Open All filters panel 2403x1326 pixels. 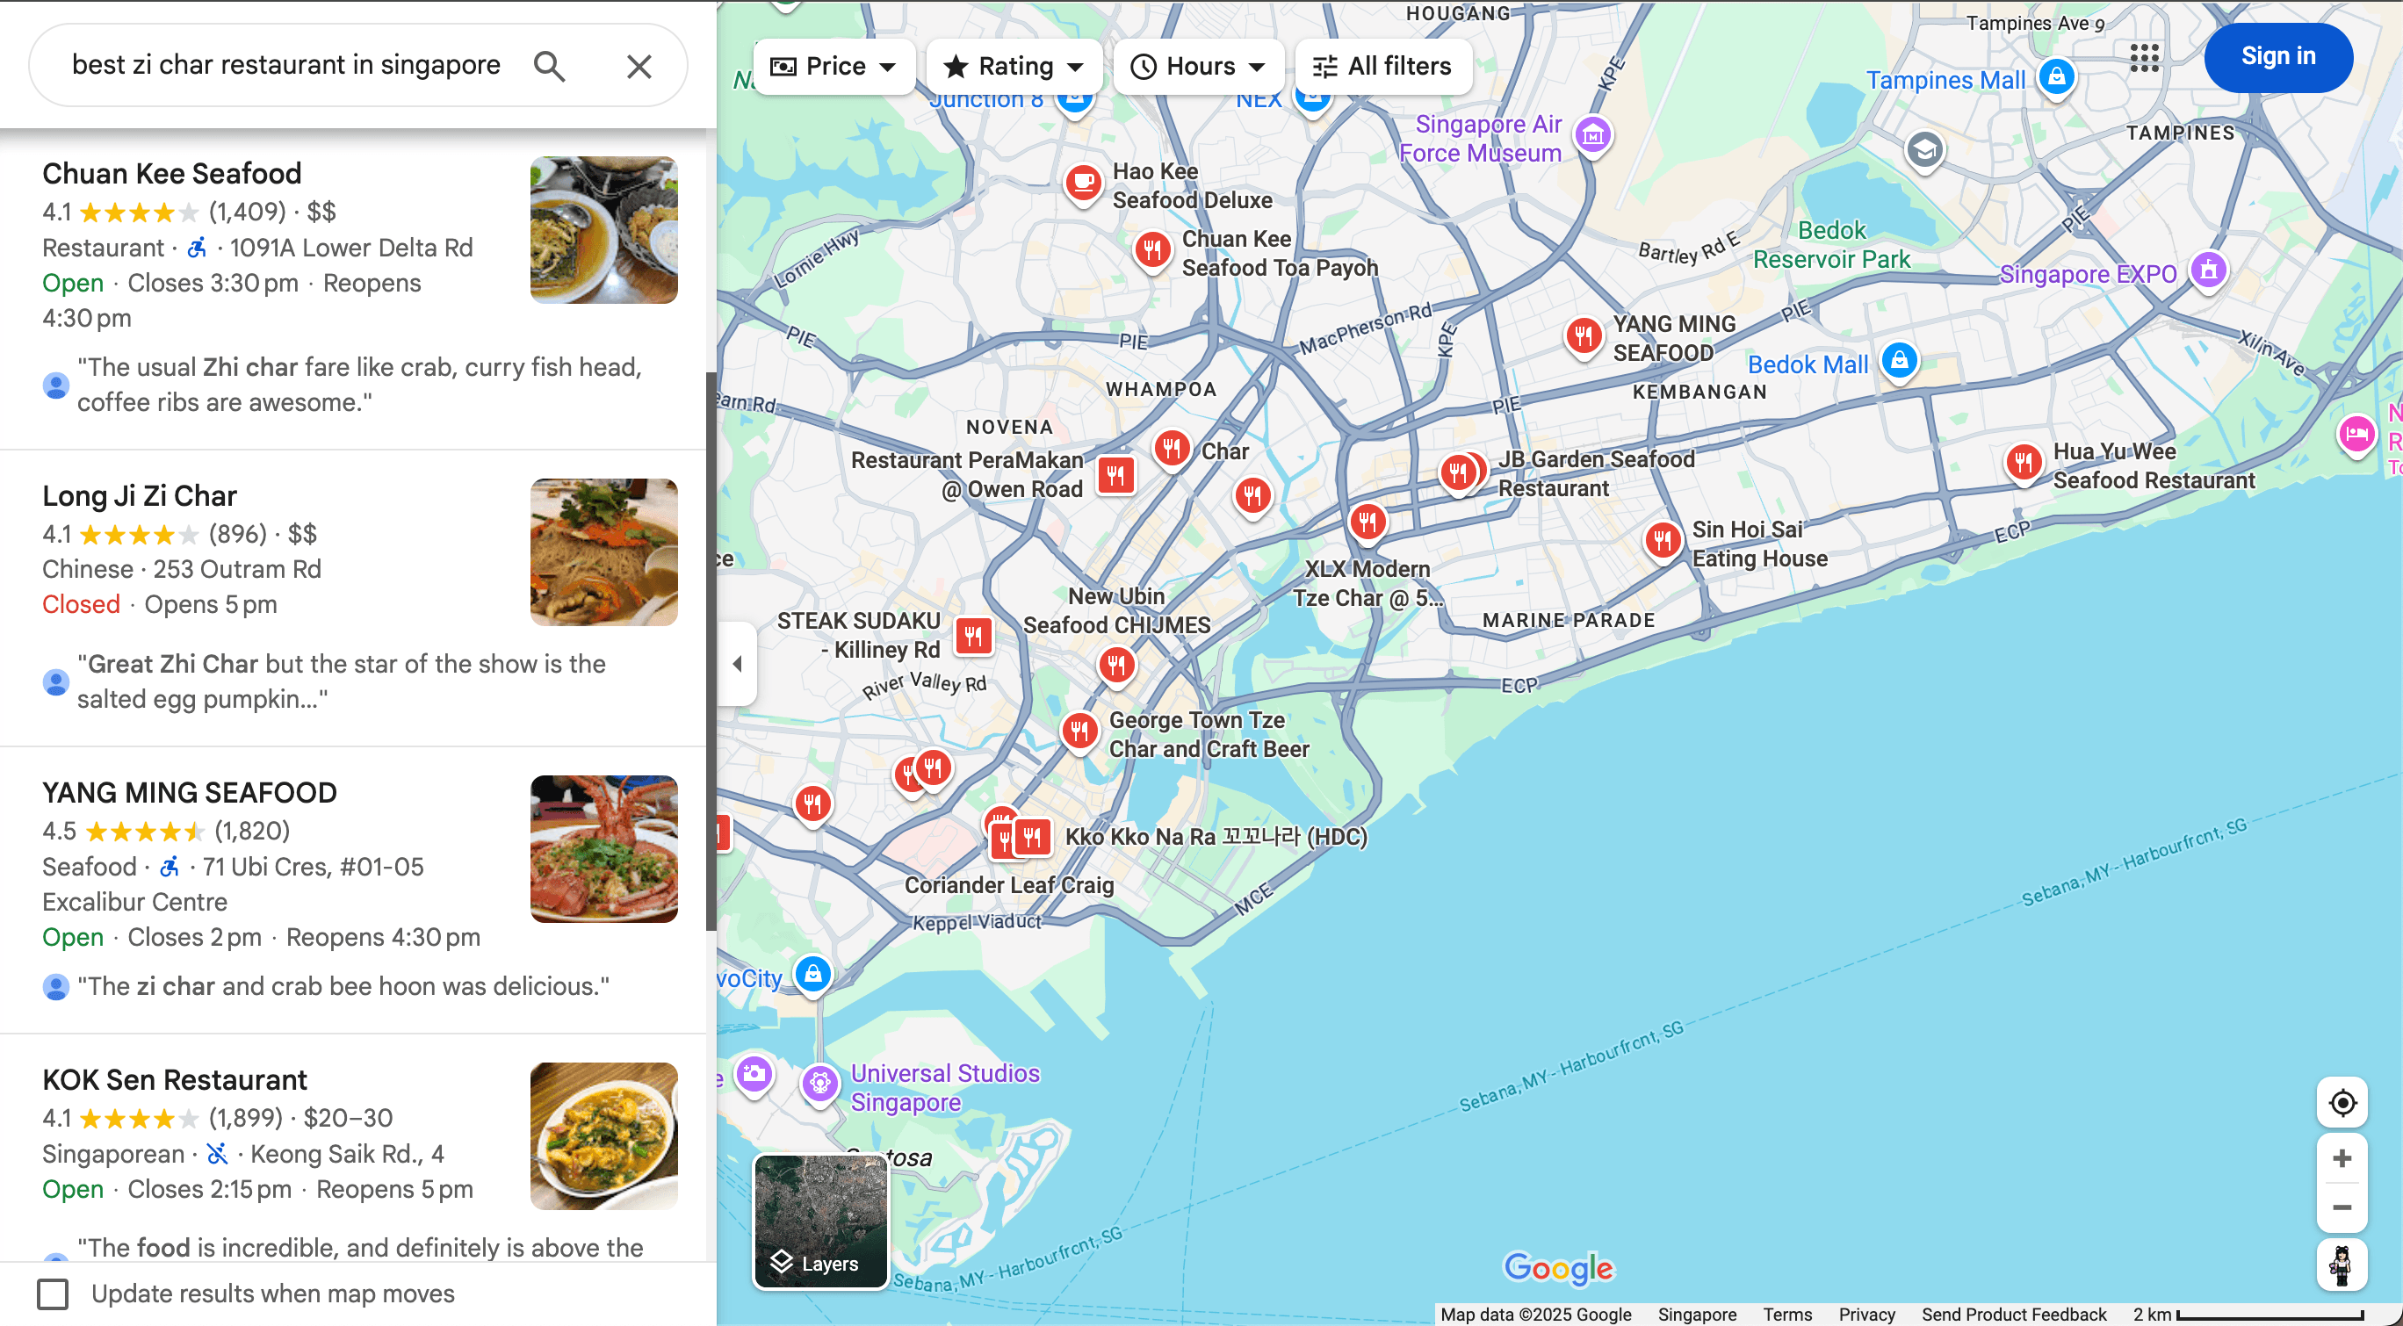[x=1382, y=66]
